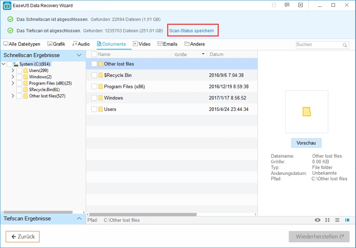
Task: Expand the Users(299) tree node
Action: click(13, 70)
